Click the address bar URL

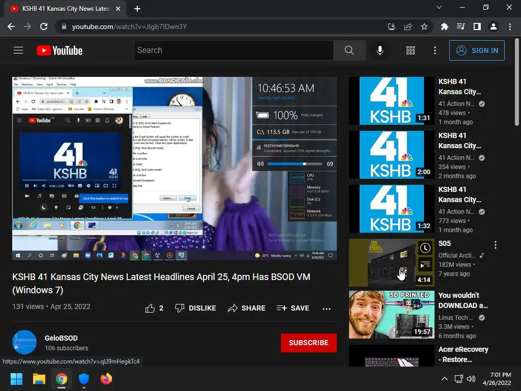point(129,26)
